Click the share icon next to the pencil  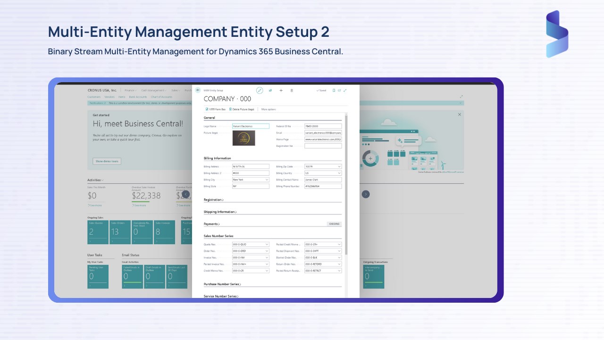click(271, 91)
